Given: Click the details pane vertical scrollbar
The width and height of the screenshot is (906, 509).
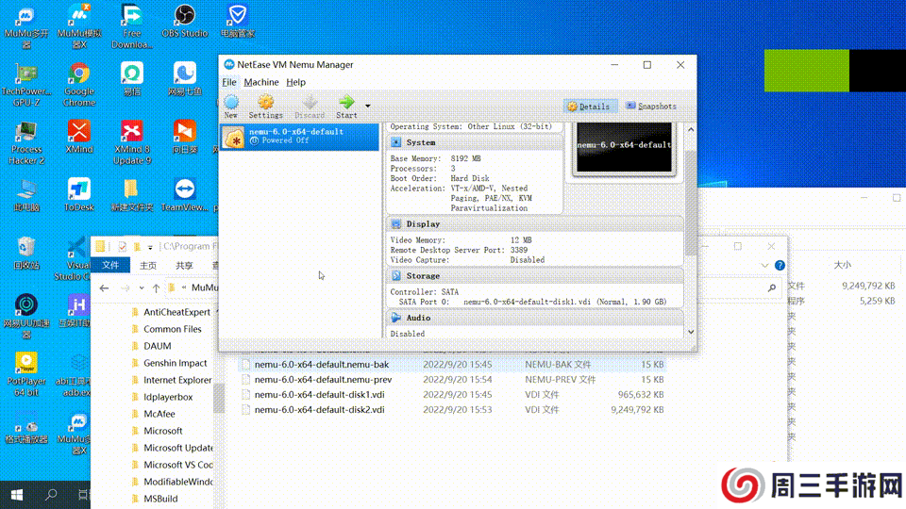Looking at the screenshot, I should point(691,189).
